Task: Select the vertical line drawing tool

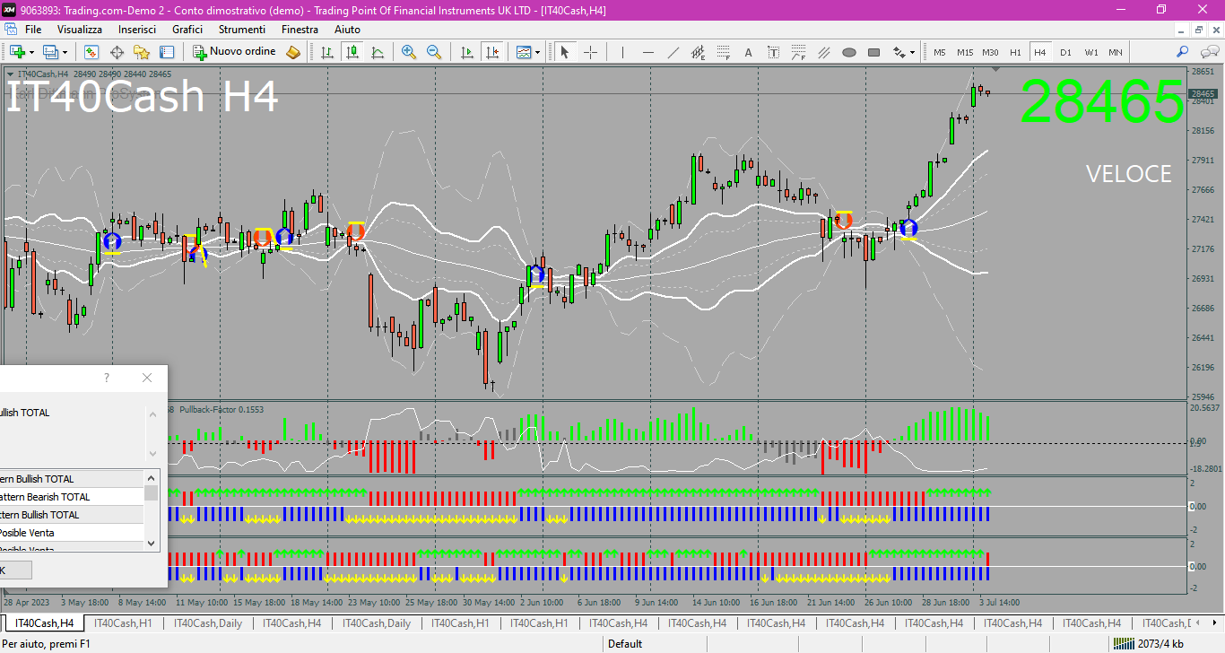Action: click(x=622, y=52)
